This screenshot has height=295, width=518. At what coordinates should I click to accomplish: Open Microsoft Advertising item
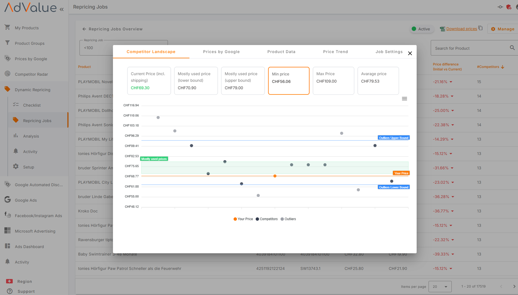point(35,231)
